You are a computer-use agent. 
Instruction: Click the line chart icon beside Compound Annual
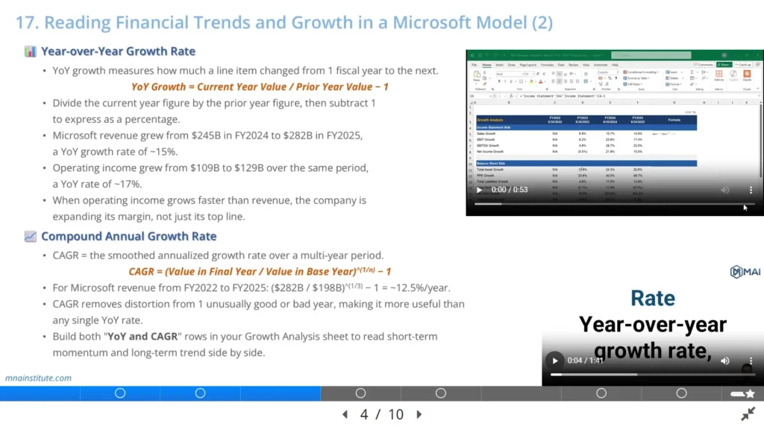(x=30, y=236)
